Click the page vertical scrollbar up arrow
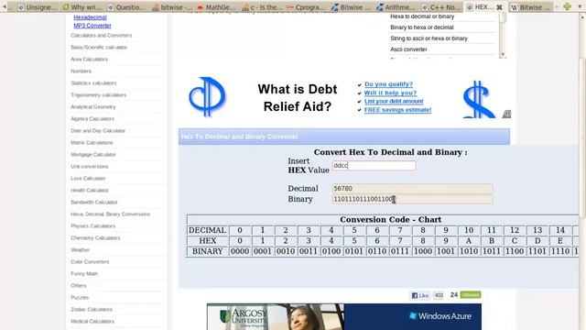586x330 pixels. pos(582,16)
